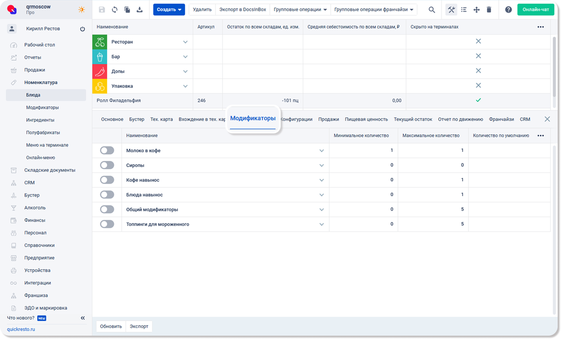
Task: Click the Ресторан cherry category icon
Action: (x=100, y=42)
